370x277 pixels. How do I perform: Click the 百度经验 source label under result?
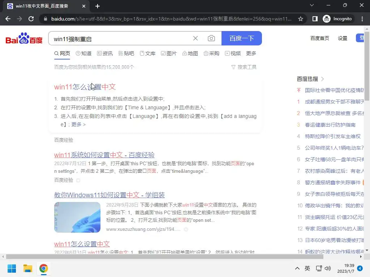click(x=64, y=180)
